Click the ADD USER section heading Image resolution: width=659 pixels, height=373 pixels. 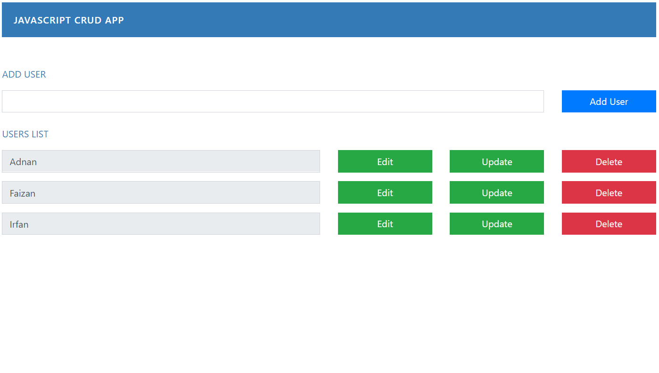coord(24,75)
